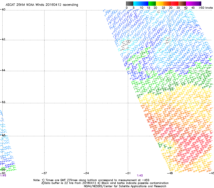Viewport: 214px width, 188px height.
Task: Click the "30" label under the color bar
Action: coord(171,8)
